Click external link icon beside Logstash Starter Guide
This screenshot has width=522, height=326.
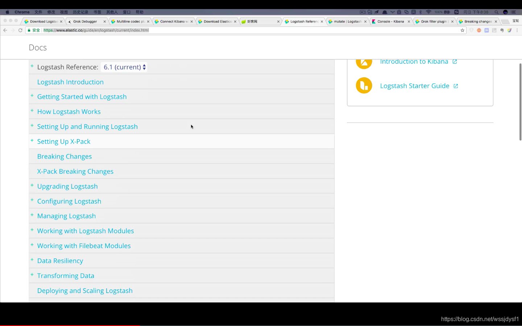(x=456, y=86)
